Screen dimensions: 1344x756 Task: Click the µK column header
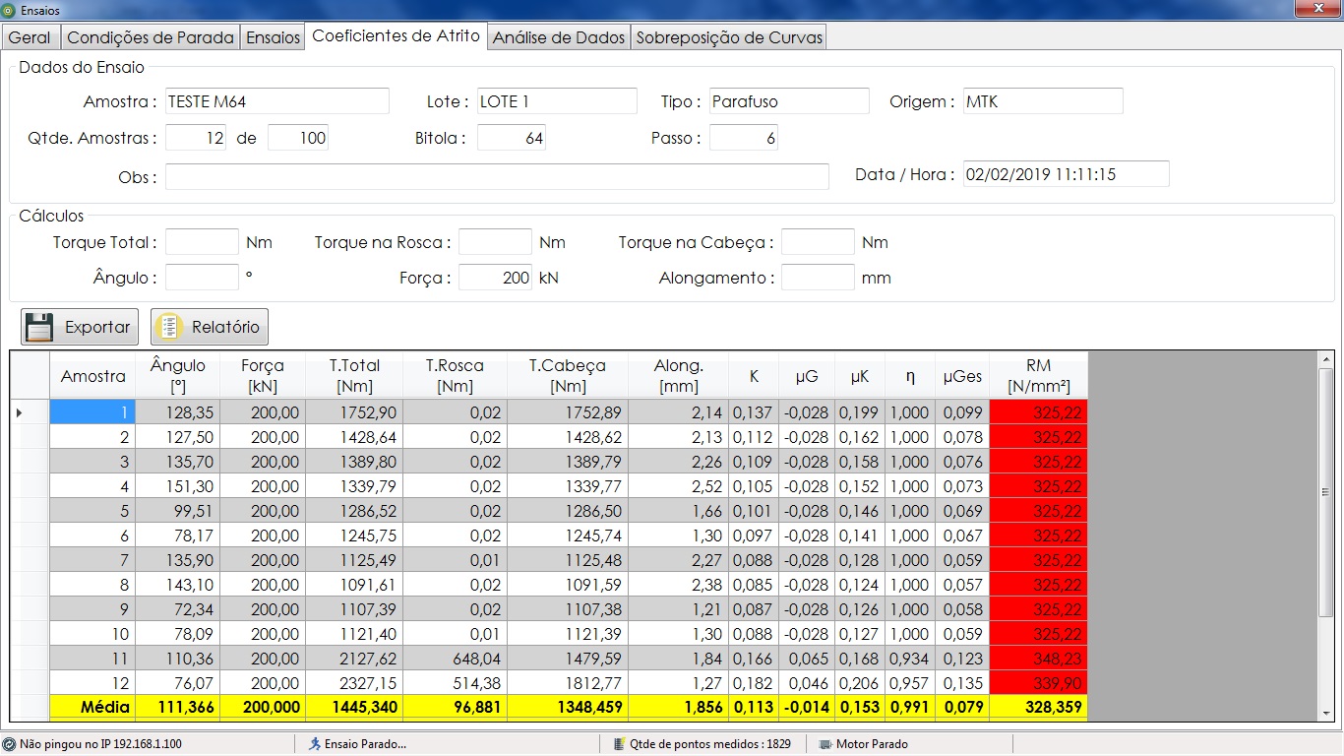pos(859,376)
